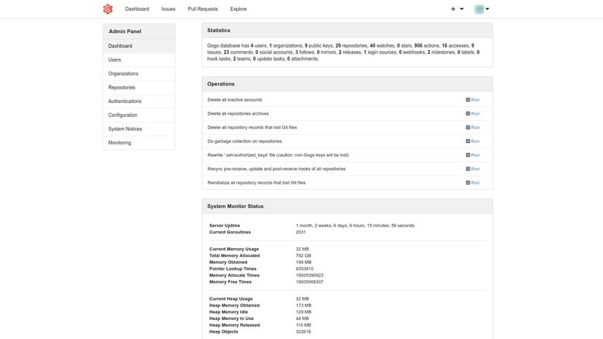Open Authentications admin section
603x339 pixels.
(x=125, y=101)
